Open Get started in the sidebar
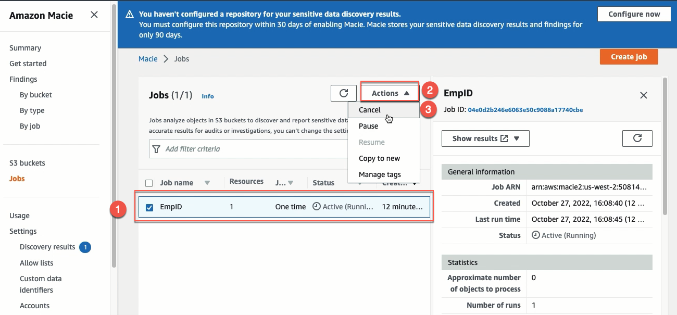 [28, 64]
